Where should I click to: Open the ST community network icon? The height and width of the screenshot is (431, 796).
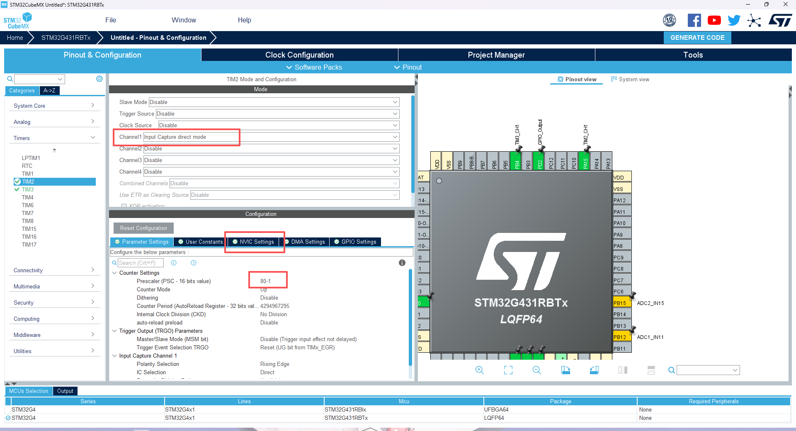(754, 20)
